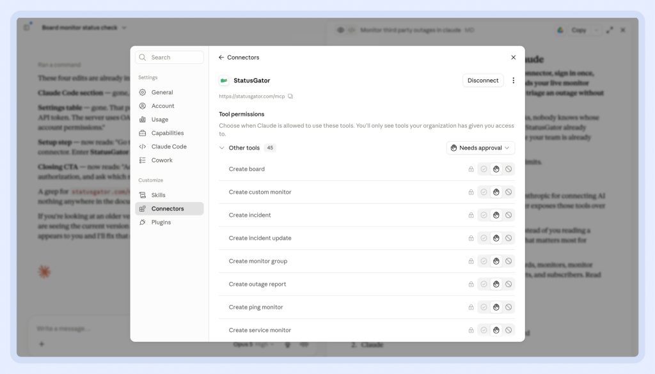655x374 pixels.
Task: Open the General settings page
Action: tap(169, 92)
